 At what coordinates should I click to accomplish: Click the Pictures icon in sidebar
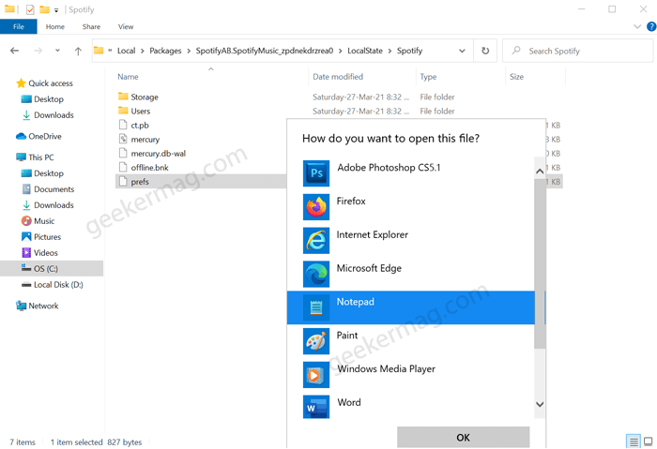point(26,237)
